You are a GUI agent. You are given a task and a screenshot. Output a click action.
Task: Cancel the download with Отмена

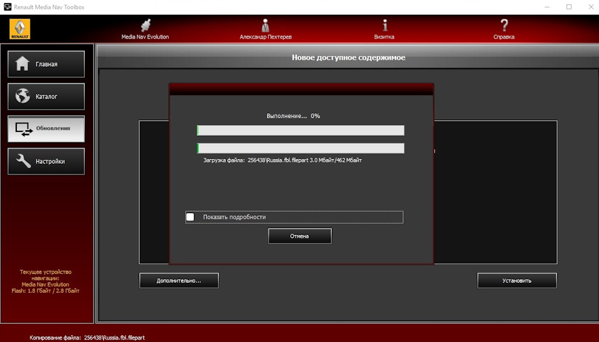coord(300,236)
